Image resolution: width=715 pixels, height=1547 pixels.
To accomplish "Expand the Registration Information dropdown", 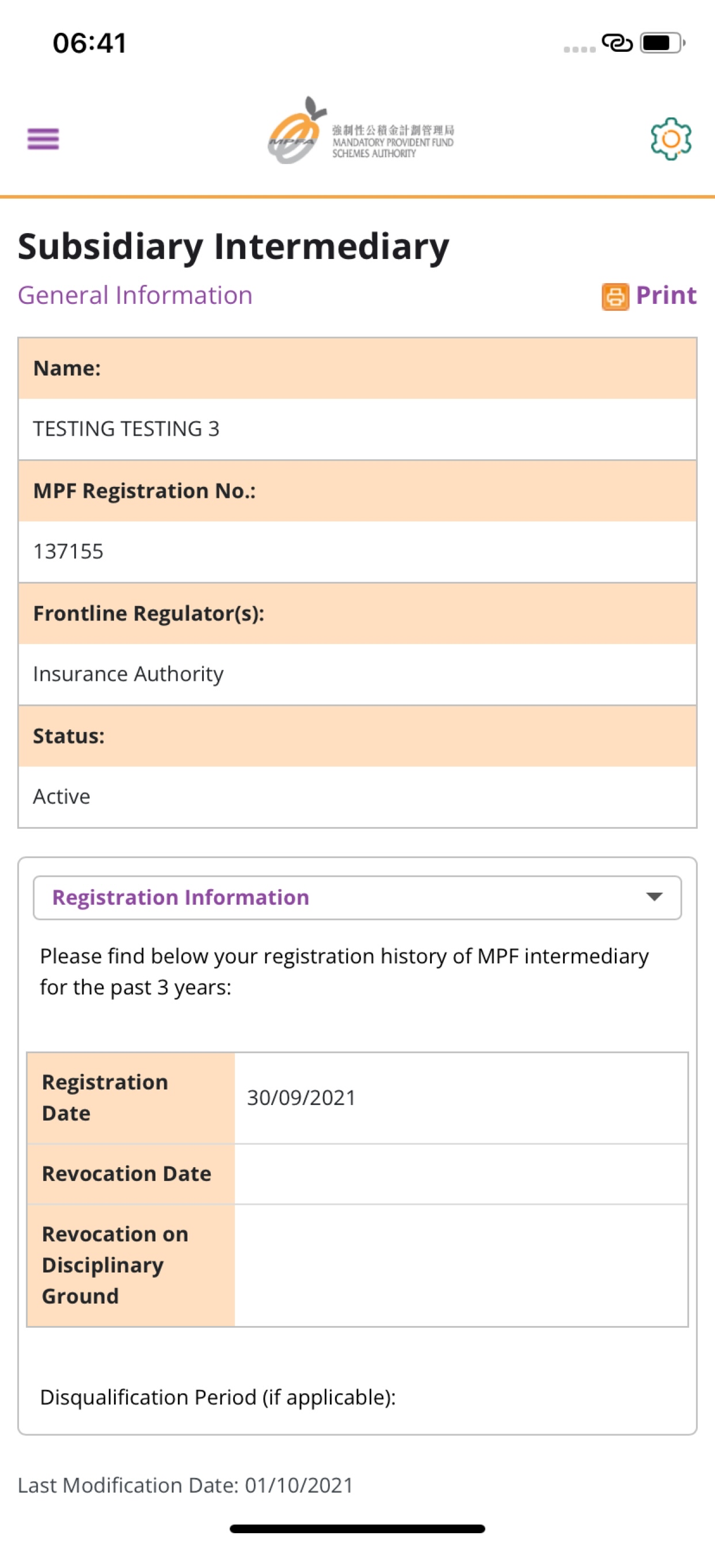I will (357, 897).
